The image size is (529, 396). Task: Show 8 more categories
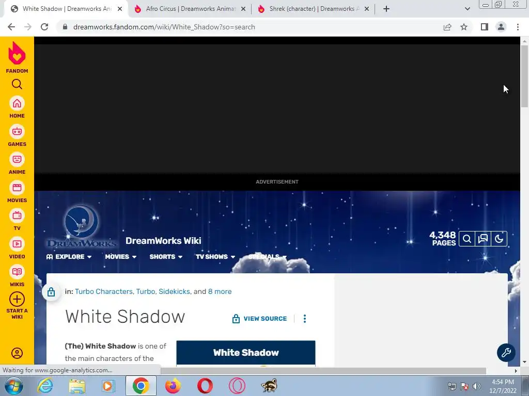(220, 292)
